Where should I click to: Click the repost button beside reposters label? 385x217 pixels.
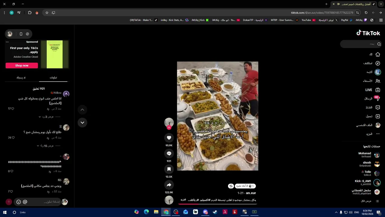tap(231, 186)
